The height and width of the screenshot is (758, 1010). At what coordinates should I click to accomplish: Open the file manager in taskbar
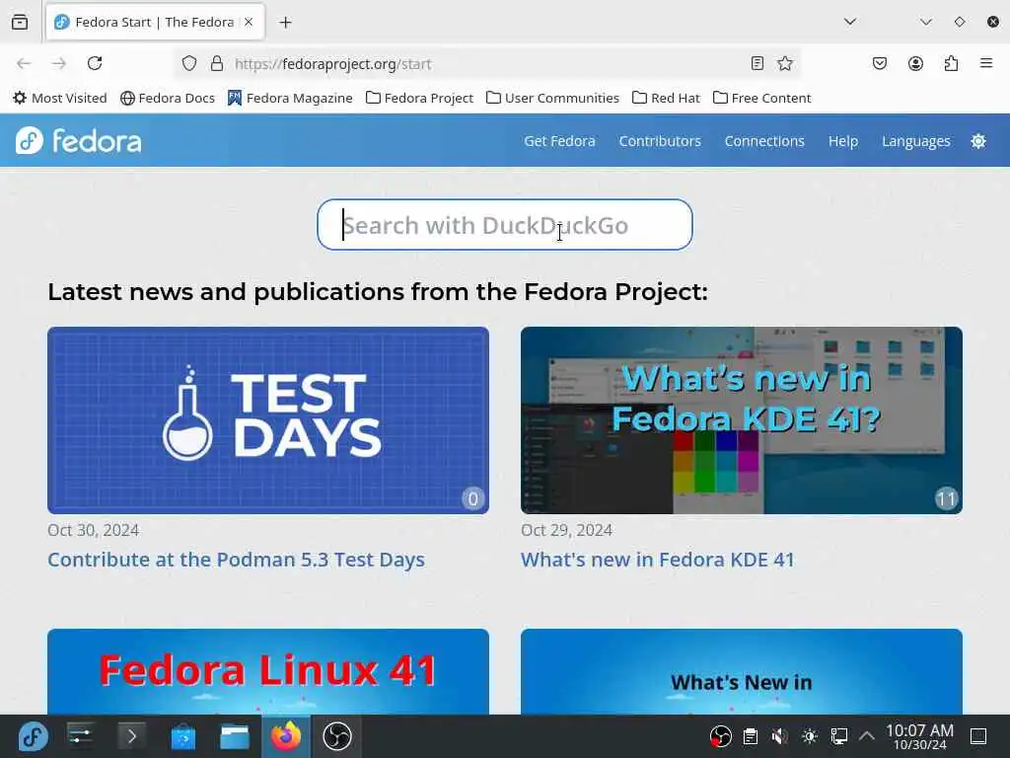click(235, 736)
